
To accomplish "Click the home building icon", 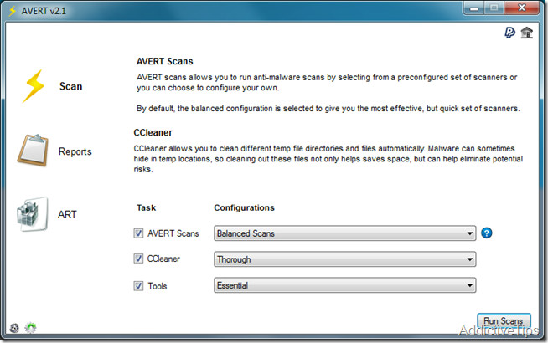I will [x=527, y=33].
